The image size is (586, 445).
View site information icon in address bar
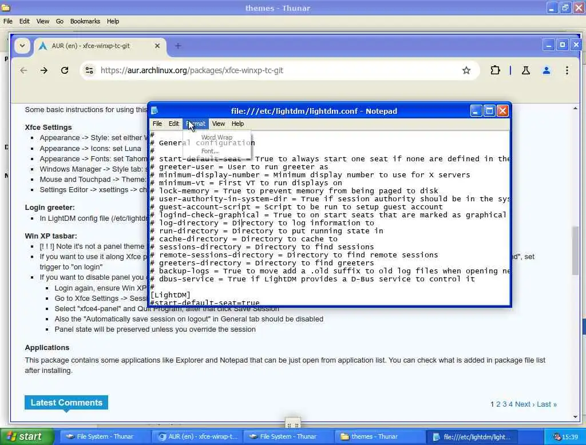pyautogui.click(x=89, y=70)
